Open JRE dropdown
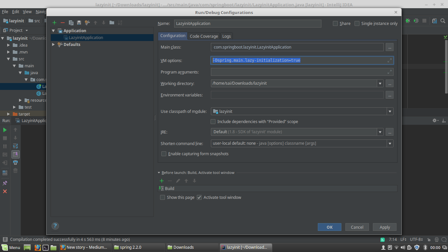The width and height of the screenshot is (448, 252). [380, 132]
